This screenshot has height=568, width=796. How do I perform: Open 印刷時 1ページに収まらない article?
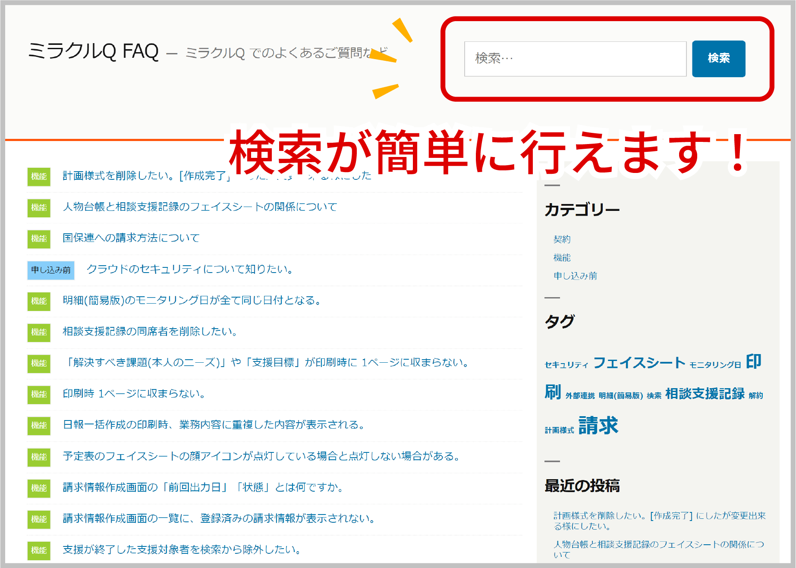point(134,393)
